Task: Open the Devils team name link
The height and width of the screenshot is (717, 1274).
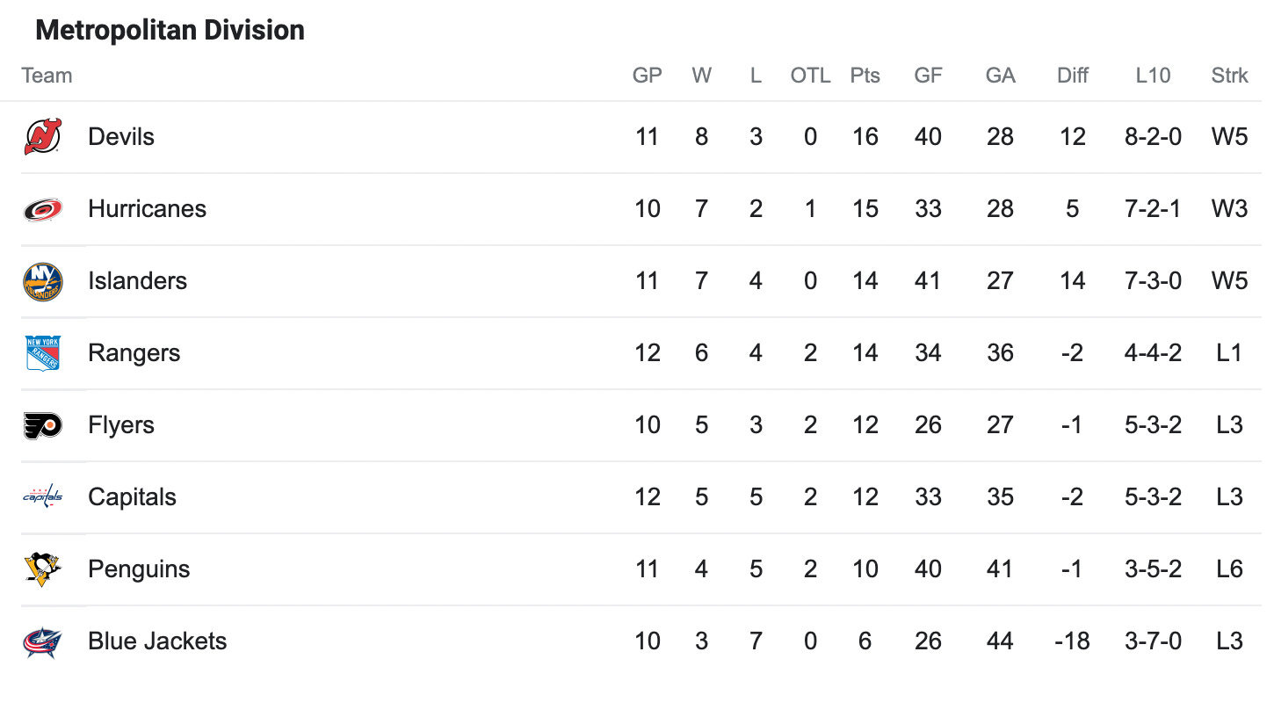Action: [x=121, y=137]
